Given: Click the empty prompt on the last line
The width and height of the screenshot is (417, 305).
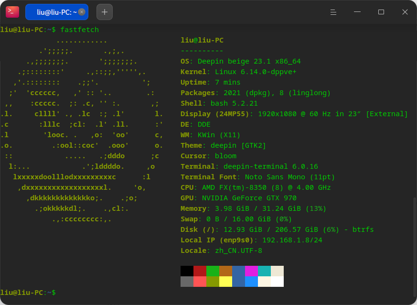Looking at the screenshot, I should click(x=28, y=293).
